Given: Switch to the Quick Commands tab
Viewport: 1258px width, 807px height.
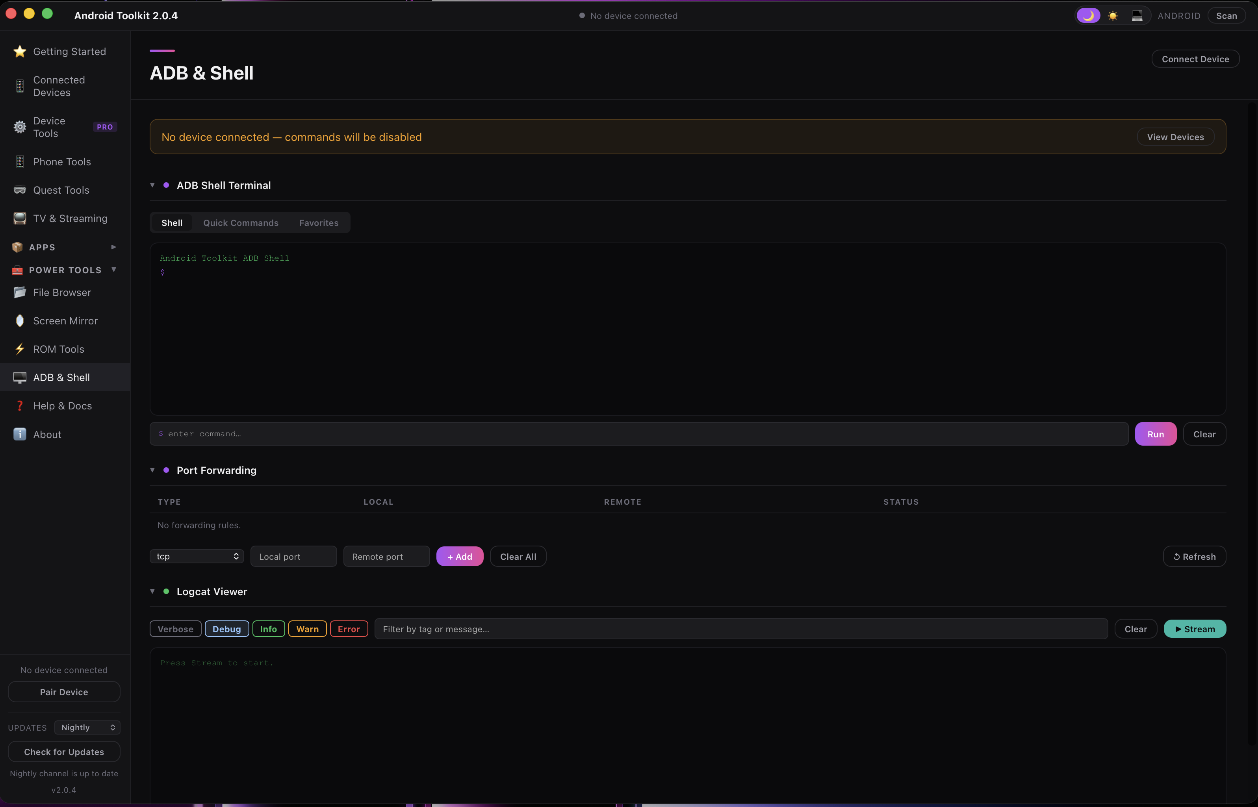Looking at the screenshot, I should pyautogui.click(x=241, y=223).
